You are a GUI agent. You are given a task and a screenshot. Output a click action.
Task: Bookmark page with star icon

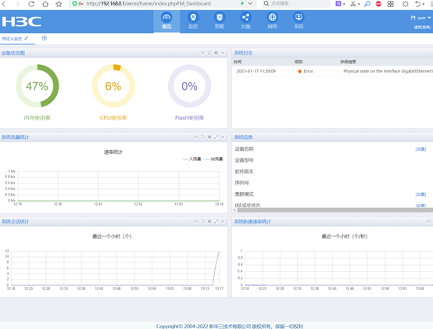[x=59, y=4]
